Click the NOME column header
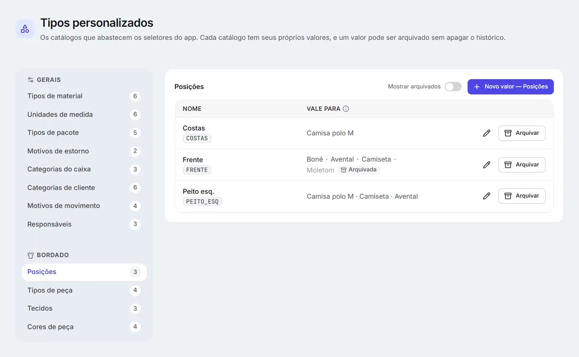Viewport: 579px width, 357px height. point(192,109)
